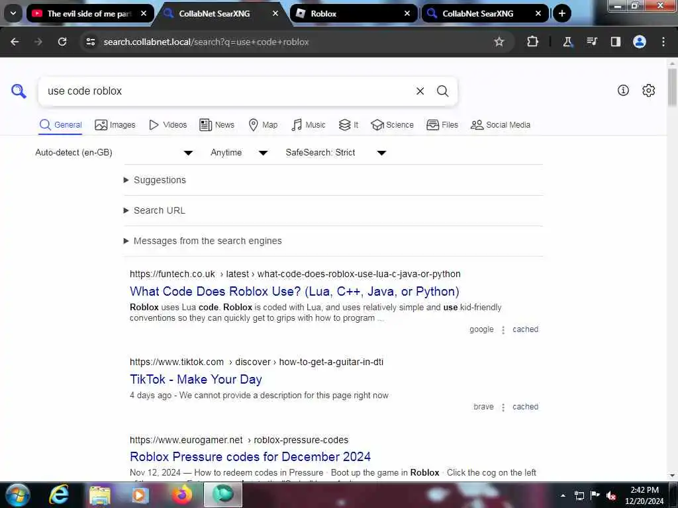Image resolution: width=678 pixels, height=508 pixels.
Task: Toggle the browser side panel
Action: 615,42
